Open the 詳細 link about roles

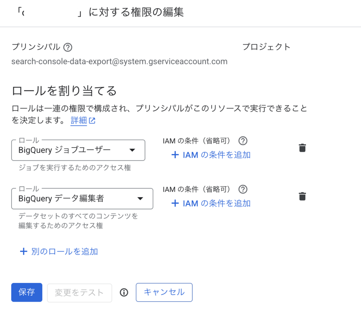(x=79, y=121)
